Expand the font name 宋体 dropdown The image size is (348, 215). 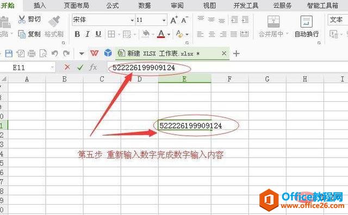pyautogui.click(x=132, y=21)
